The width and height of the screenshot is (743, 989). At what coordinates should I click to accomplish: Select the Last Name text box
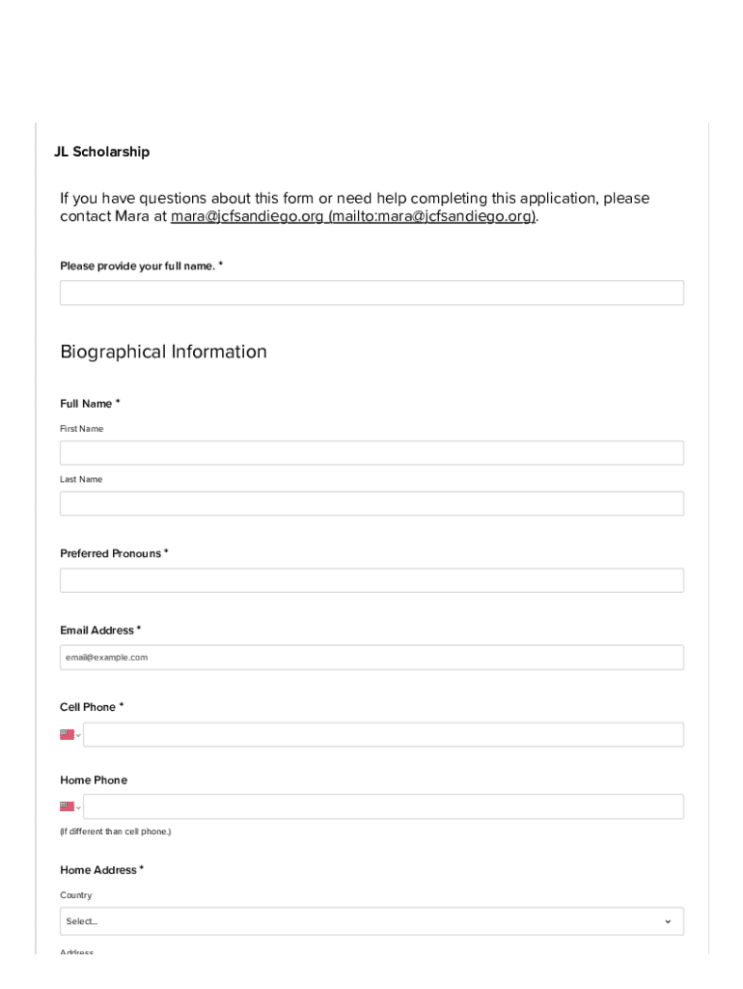(x=371, y=503)
